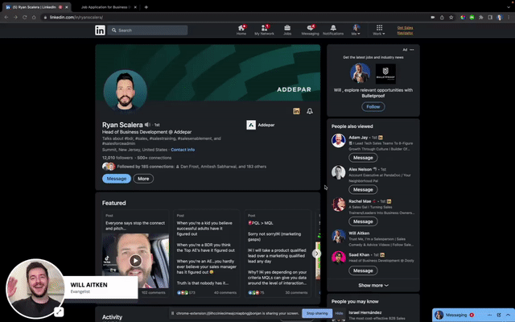
Task: Message Ryan Scalera with the blue button
Action: 117,179
